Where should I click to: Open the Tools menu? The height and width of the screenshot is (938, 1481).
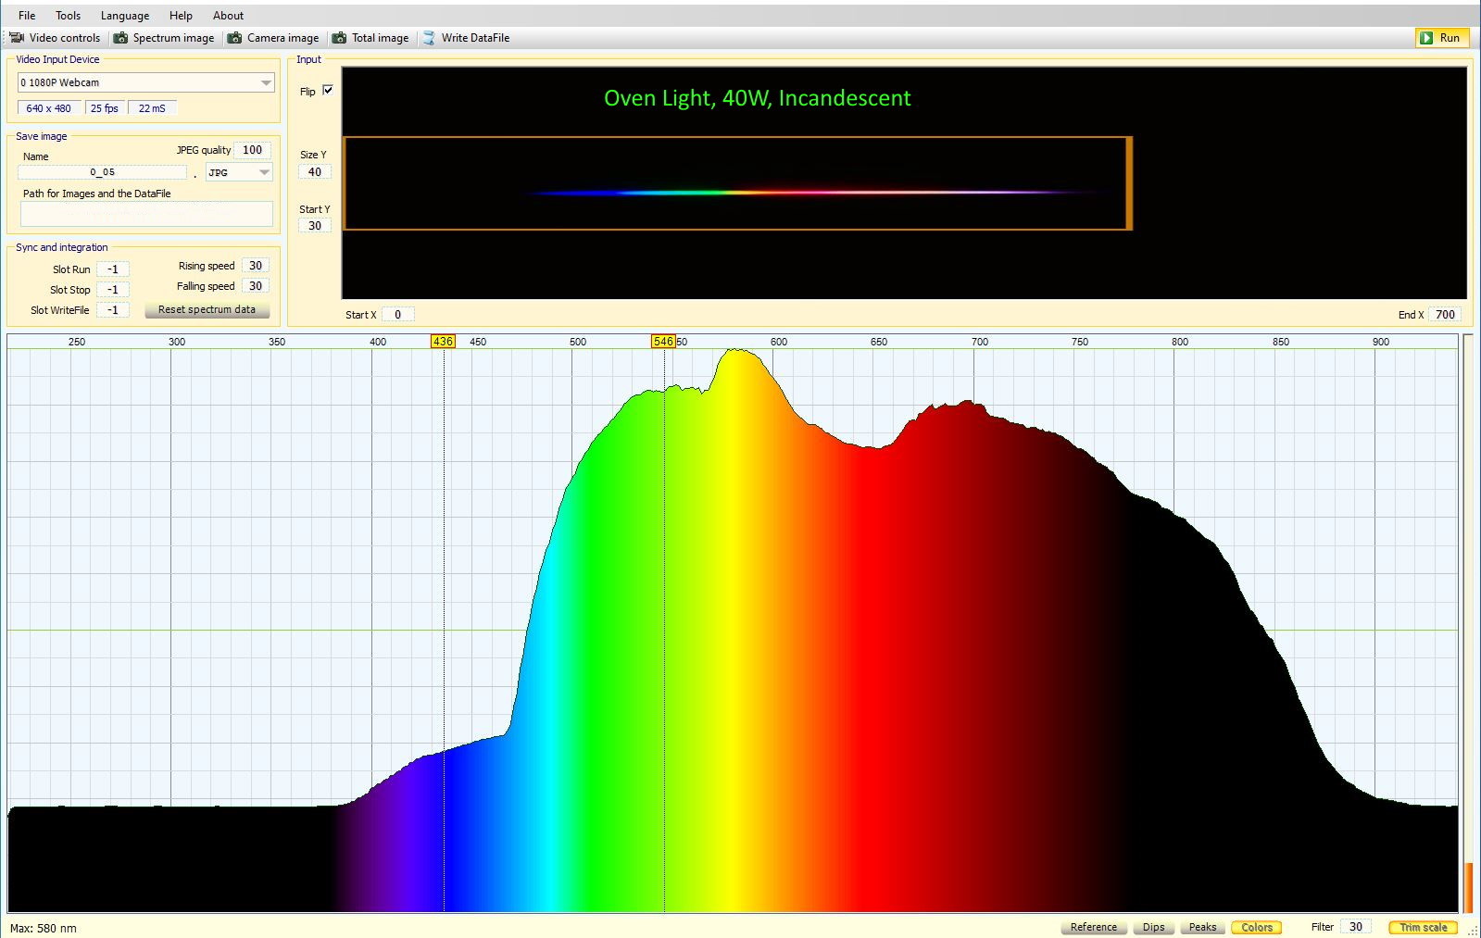coord(68,16)
